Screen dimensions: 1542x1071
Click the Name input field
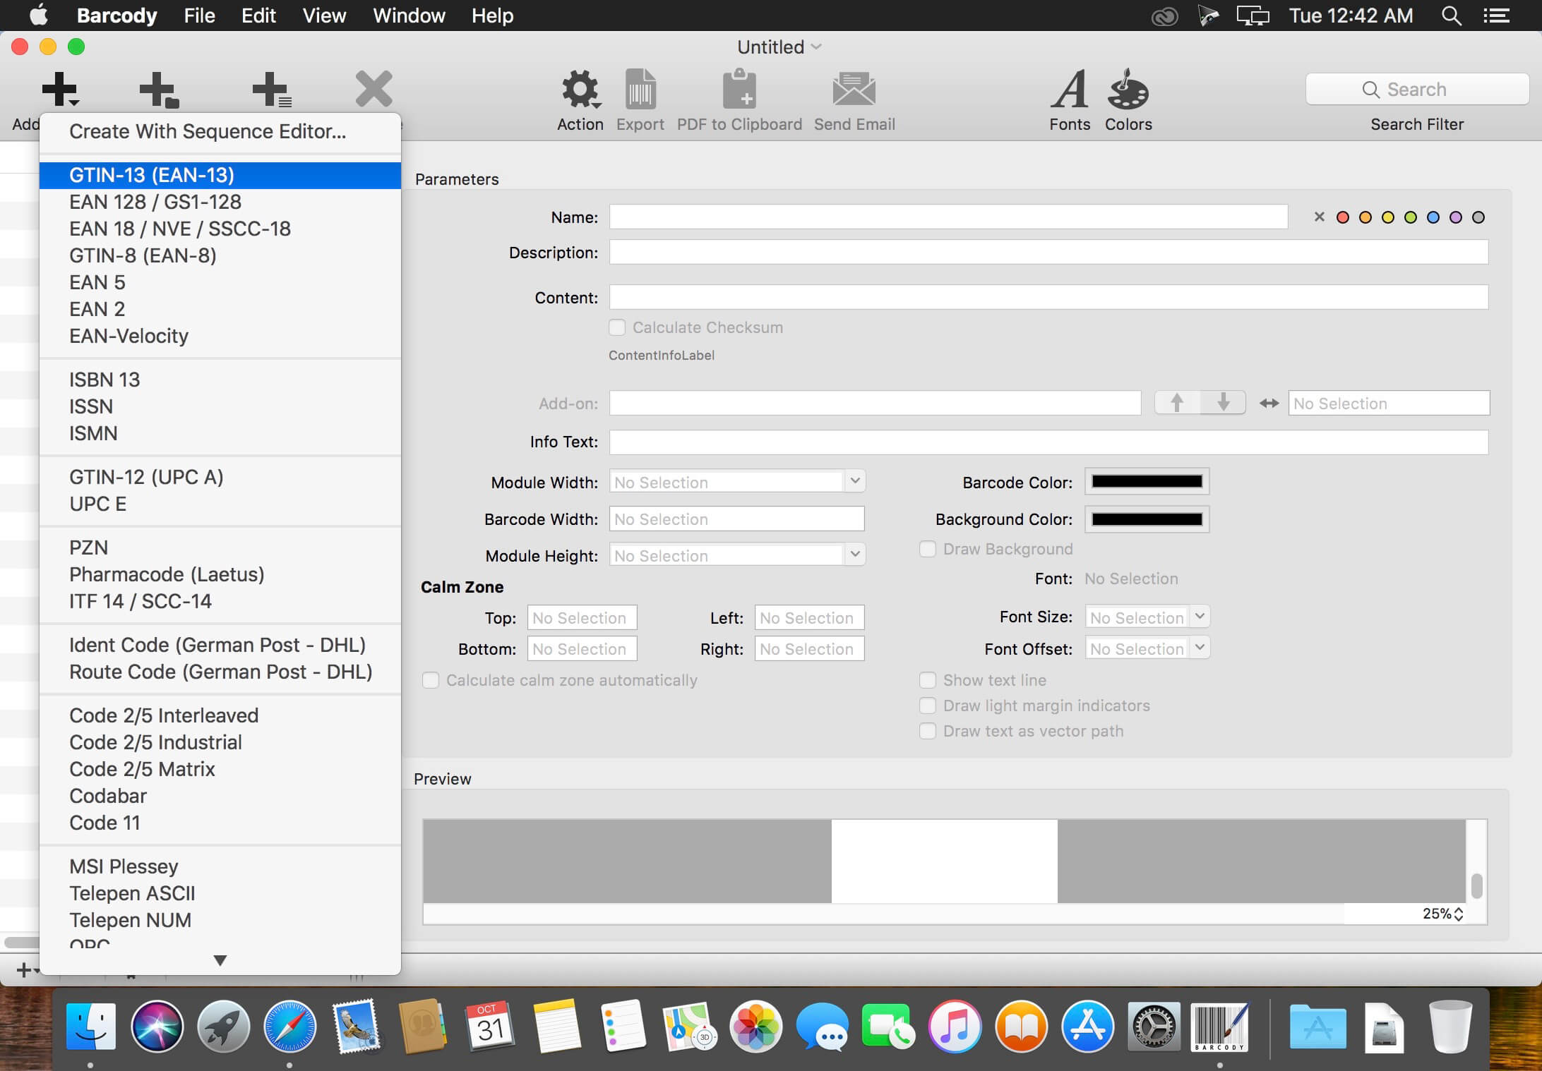coord(948,217)
